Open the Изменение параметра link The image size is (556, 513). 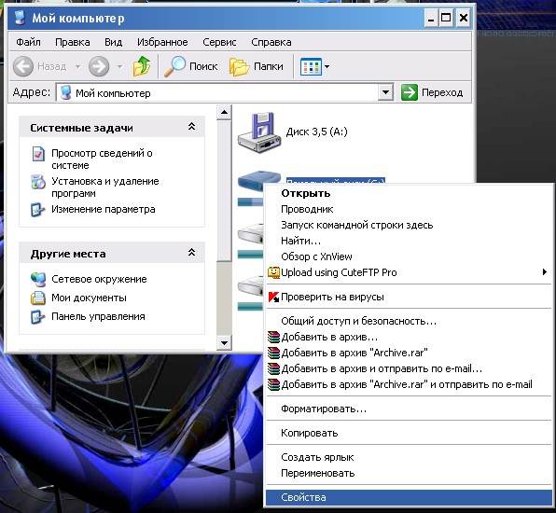[x=104, y=209]
